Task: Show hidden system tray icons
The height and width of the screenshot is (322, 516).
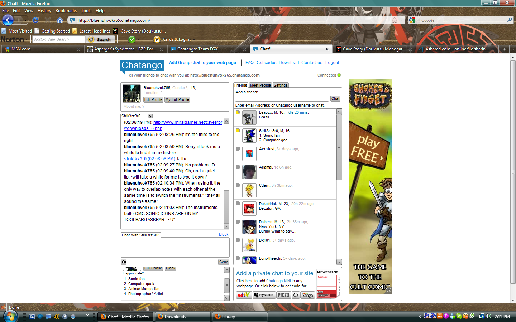Action: [x=420, y=316]
